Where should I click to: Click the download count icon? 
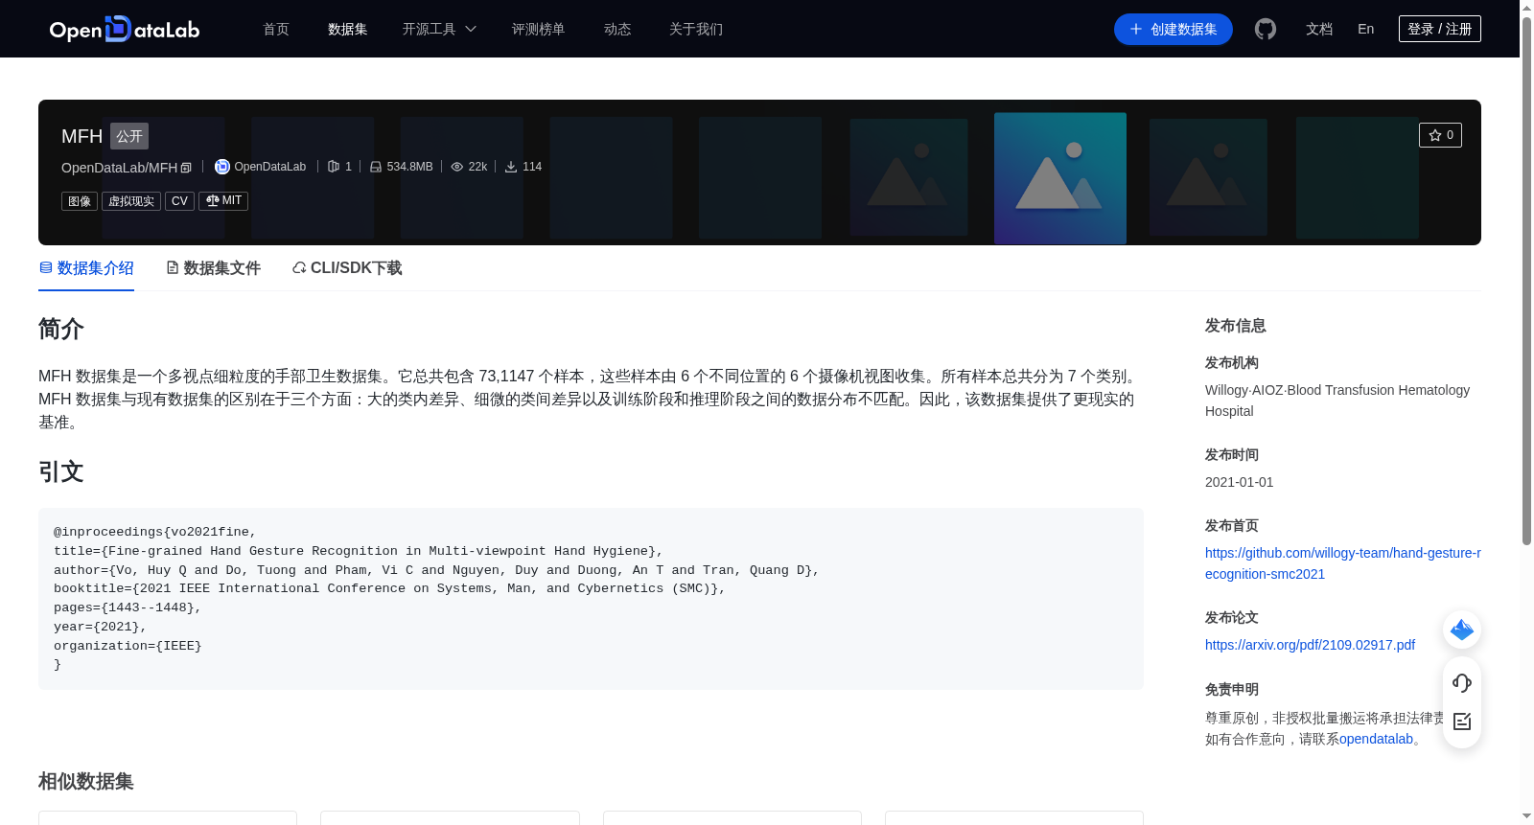click(511, 167)
